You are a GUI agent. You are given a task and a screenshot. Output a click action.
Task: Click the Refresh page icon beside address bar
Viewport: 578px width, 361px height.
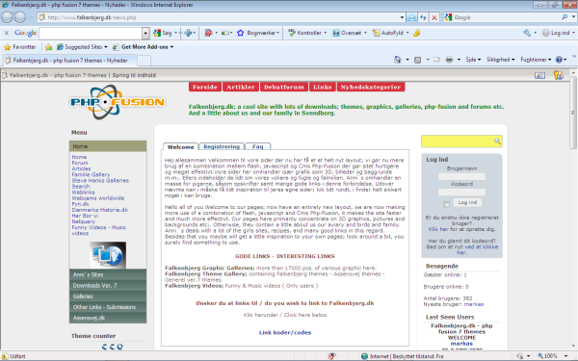(423, 17)
